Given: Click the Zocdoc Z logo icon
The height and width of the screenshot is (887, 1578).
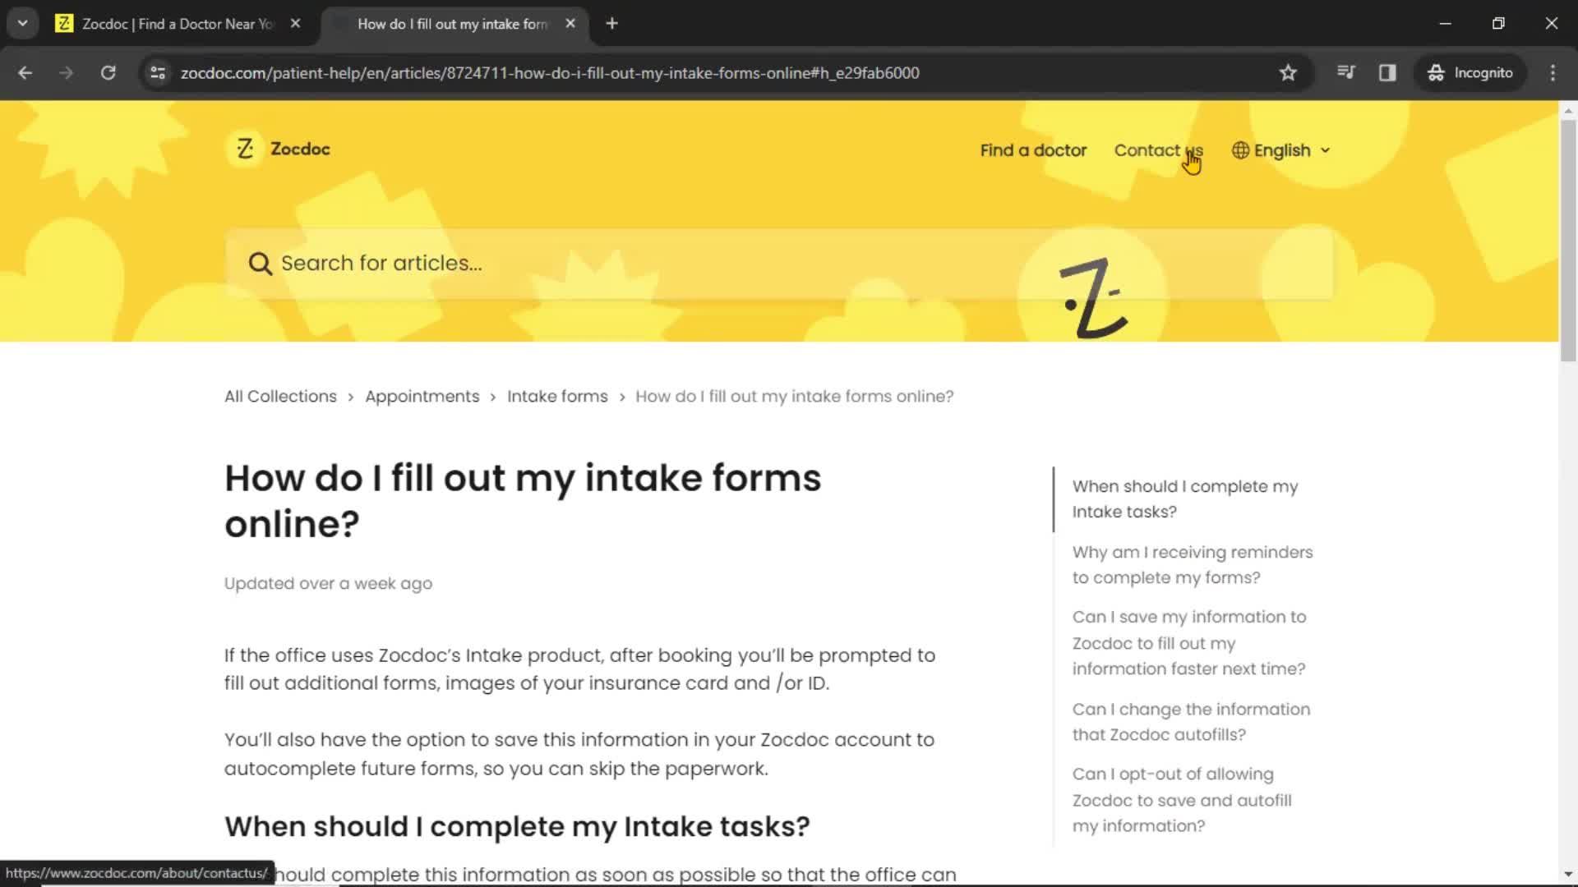Looking at the screenshot, I should click(244, 149).
